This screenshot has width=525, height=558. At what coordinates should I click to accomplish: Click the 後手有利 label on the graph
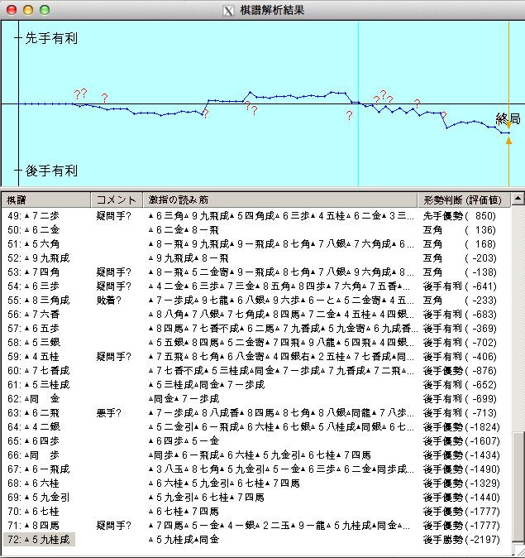click(51, 171)
